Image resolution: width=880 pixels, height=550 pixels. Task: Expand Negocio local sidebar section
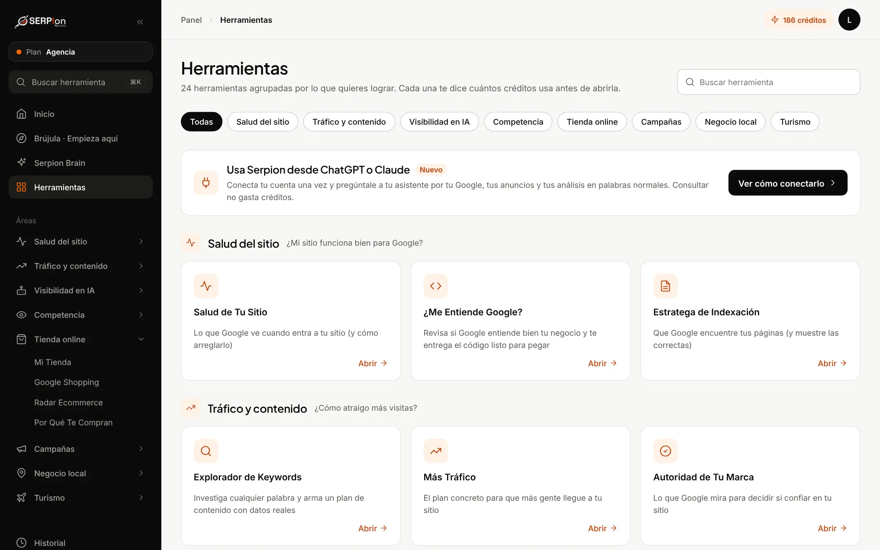point(81,473)
